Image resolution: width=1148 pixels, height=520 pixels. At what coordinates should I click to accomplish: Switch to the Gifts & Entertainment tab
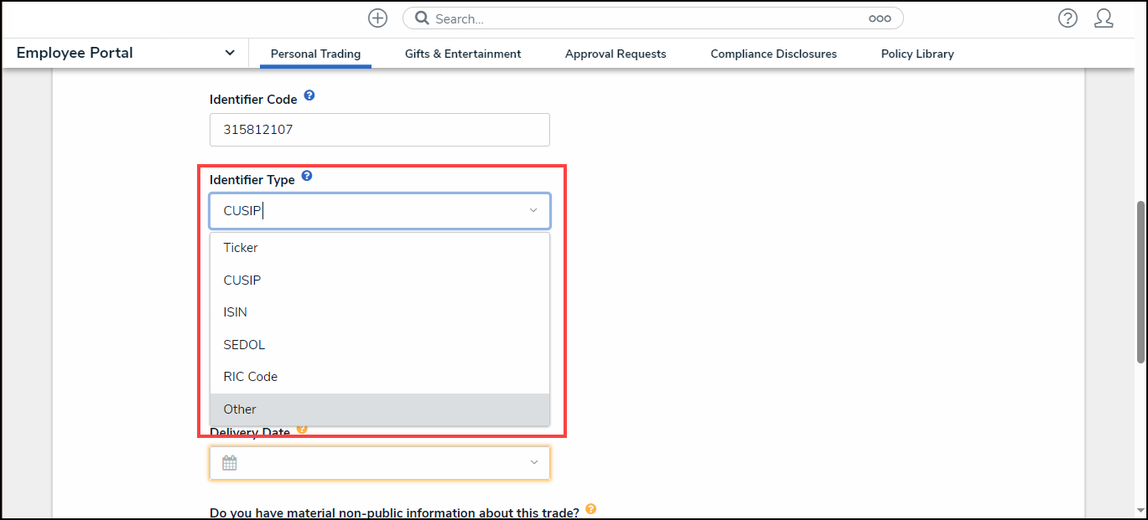[462, 53]
